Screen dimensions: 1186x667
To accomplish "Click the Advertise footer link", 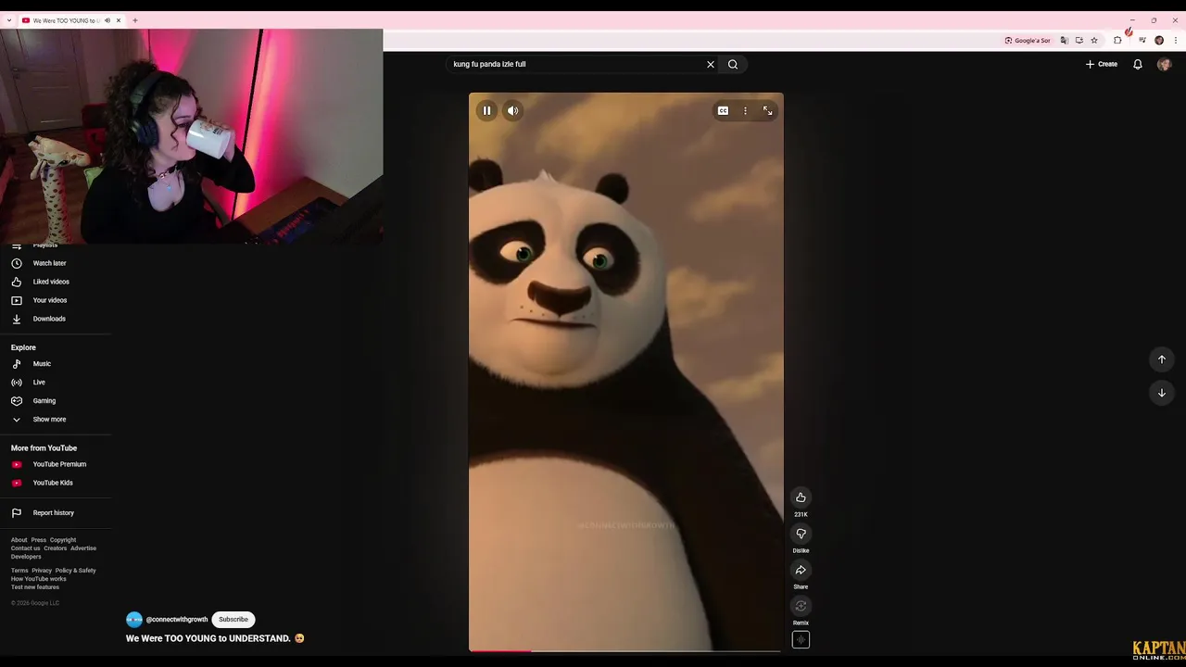I will 83,548.
